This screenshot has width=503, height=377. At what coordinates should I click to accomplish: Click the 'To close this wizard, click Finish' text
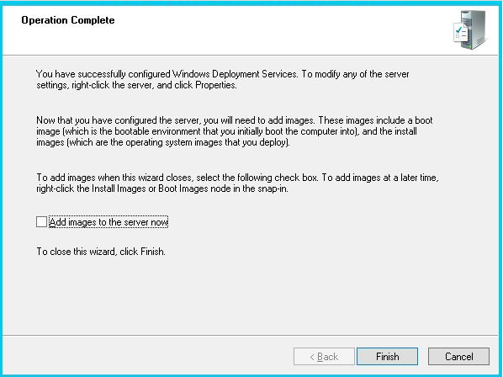(x=101, y=252)
